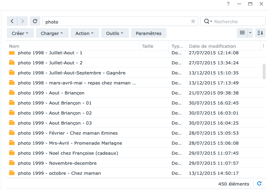269x190 pixels.
Task: Click the Recherche search field
Action: [233, 21]
